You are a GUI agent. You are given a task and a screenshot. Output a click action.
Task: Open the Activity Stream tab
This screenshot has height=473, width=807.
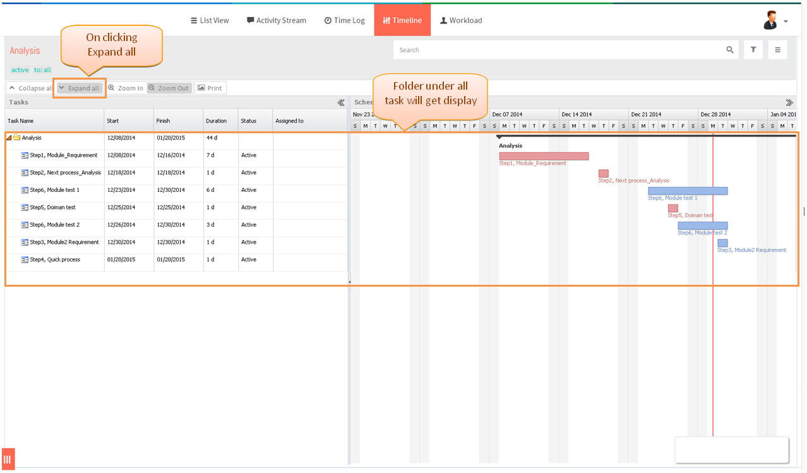coord(277,20)
